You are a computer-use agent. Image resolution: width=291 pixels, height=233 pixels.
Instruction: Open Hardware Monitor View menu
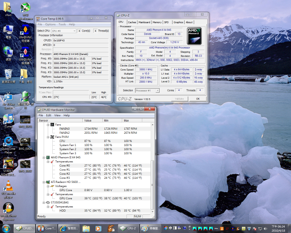[57, 116]
